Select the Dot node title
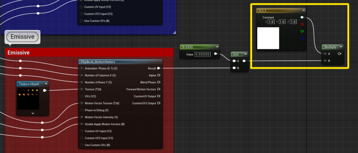 click(x=236, y=54)
